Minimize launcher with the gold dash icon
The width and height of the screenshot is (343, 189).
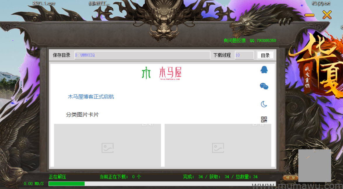point(309,15)
